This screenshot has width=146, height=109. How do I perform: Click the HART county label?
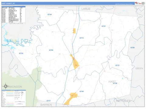click(112, 81)
